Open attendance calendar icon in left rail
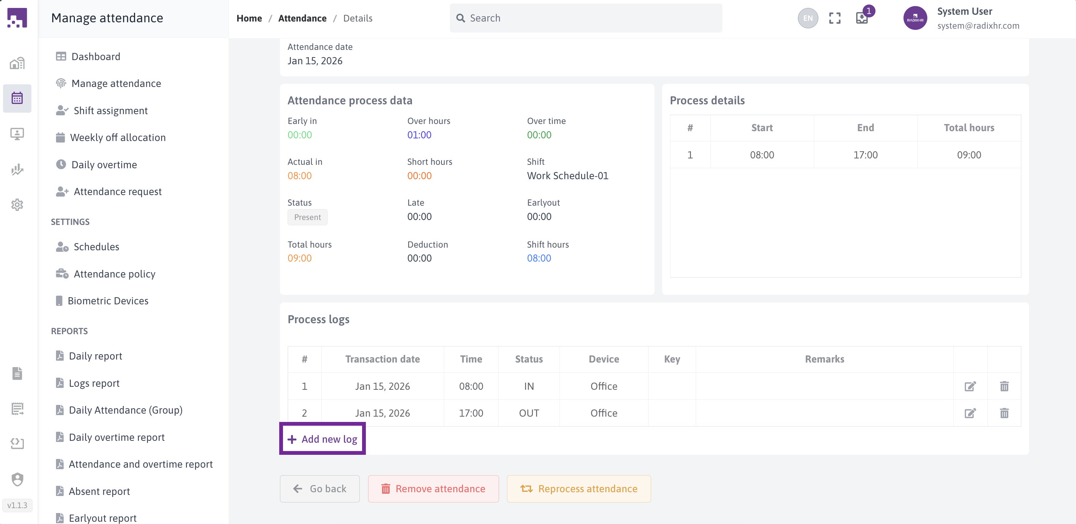Screen dimensions: 1076x524 pyautogui.click(x=17, y=98)
